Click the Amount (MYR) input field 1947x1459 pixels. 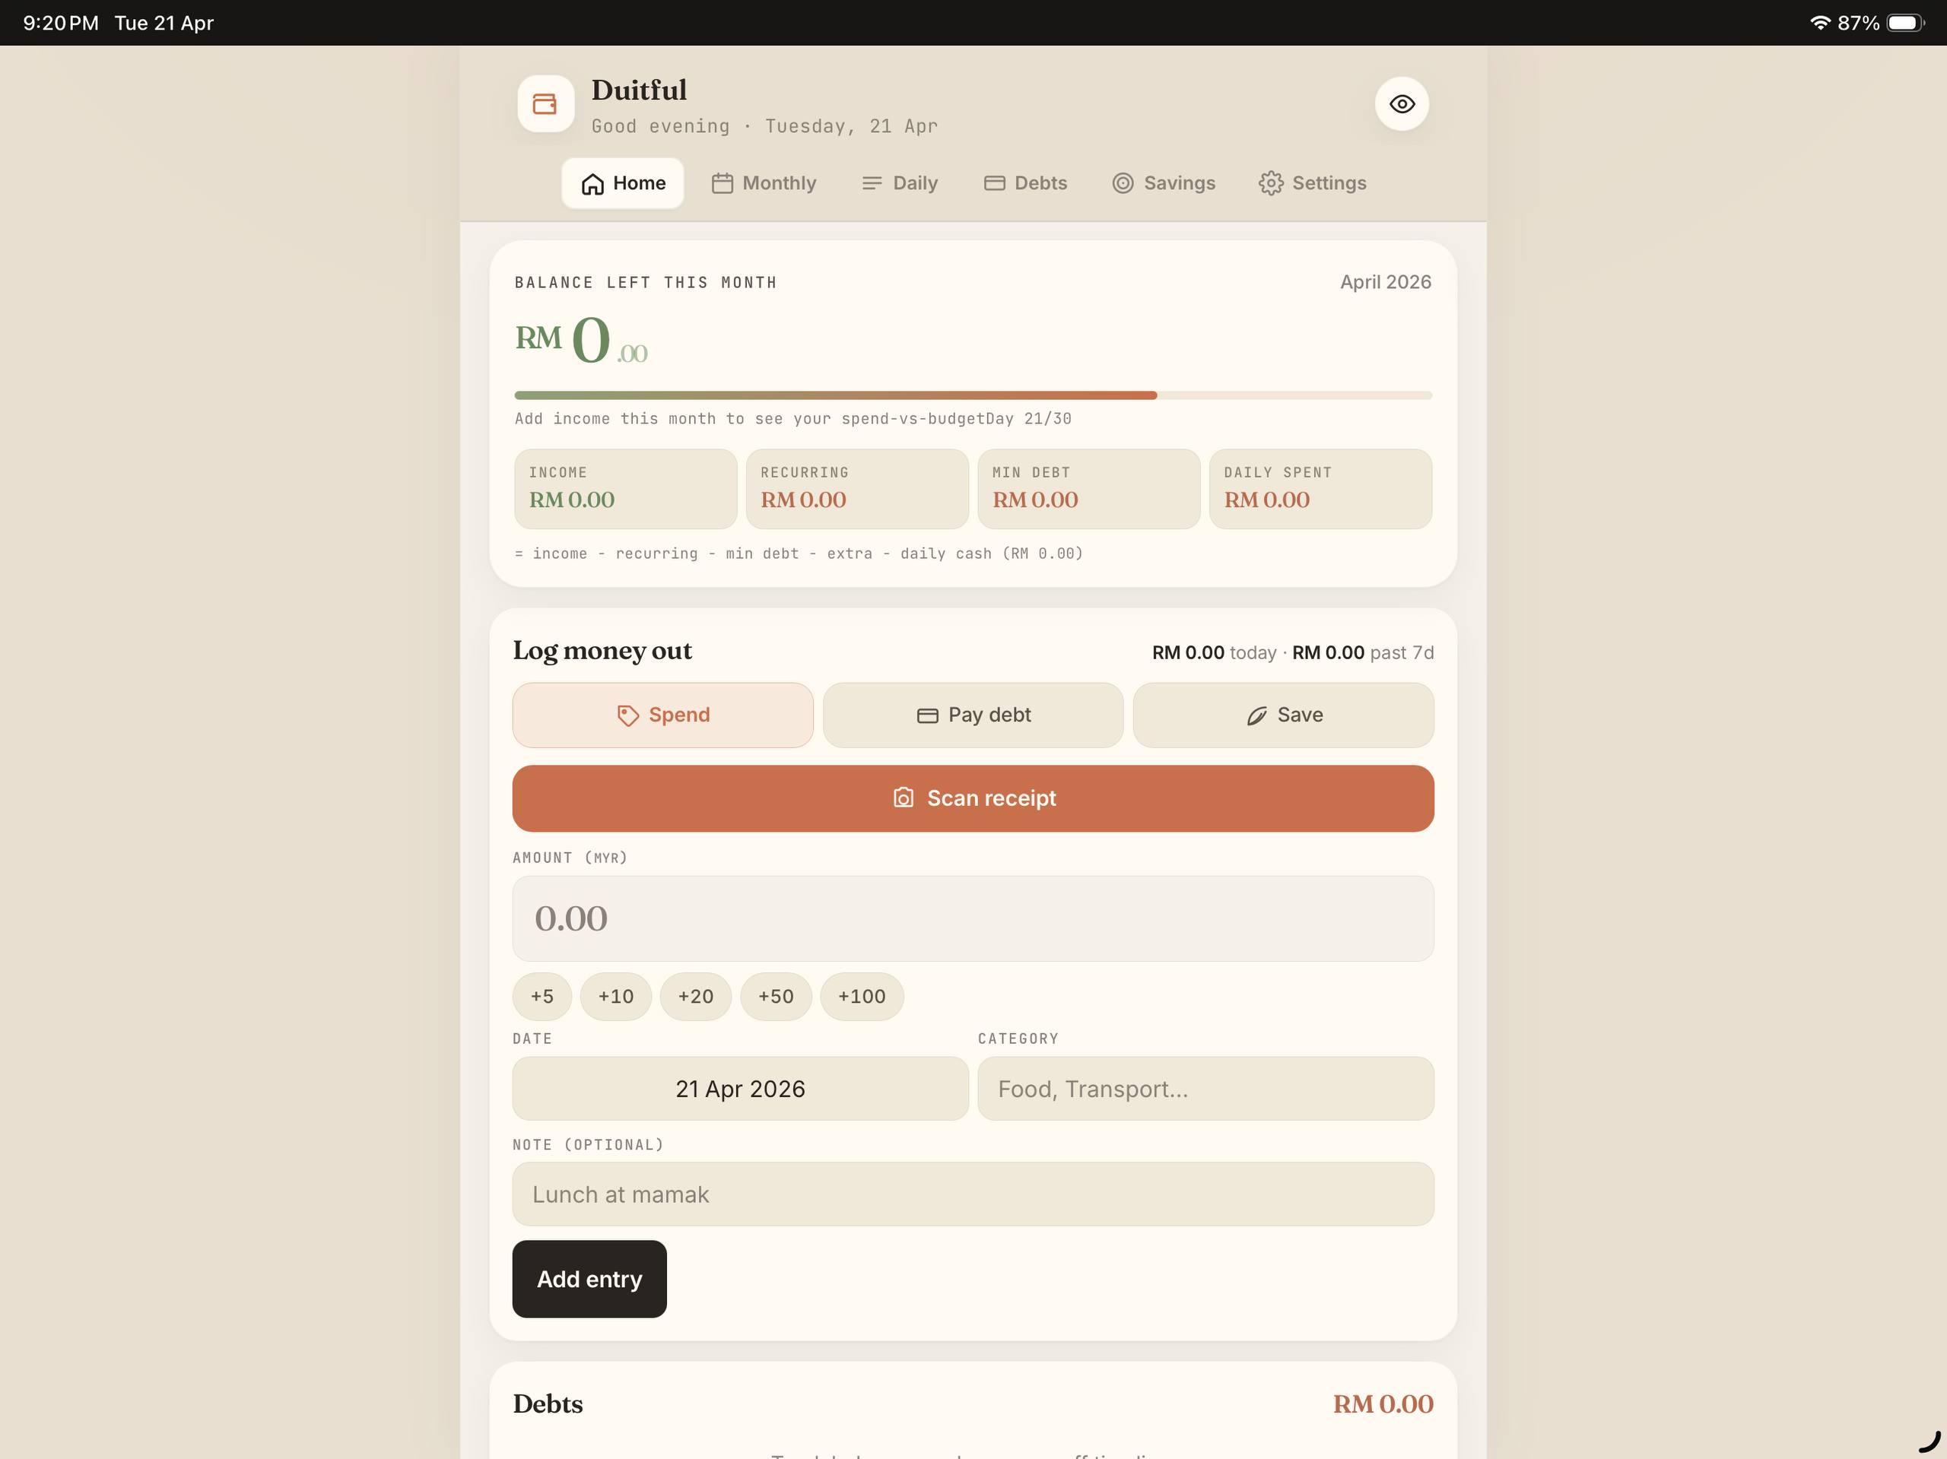[x=973, y=918]
